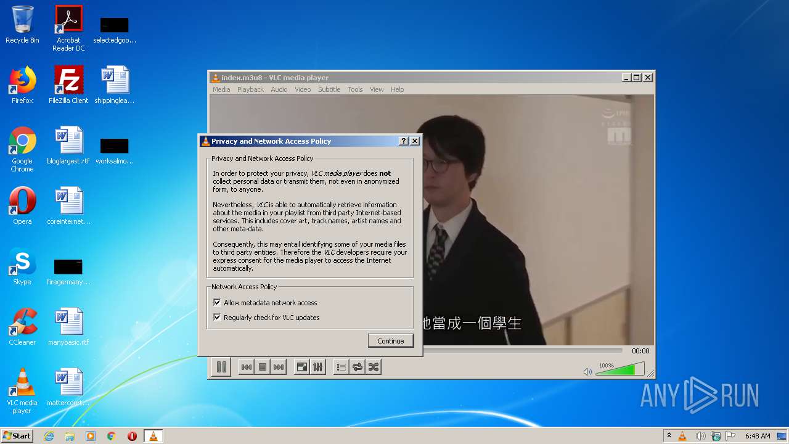
Task: Select coreinternet document icon
Action: (x=68, y=206)
